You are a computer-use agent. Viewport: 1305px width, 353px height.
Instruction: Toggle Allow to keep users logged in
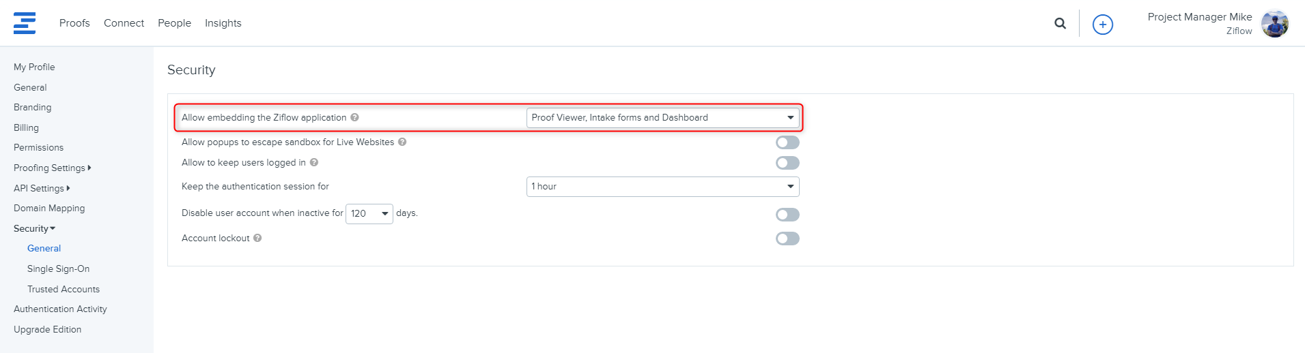[787, 163]
